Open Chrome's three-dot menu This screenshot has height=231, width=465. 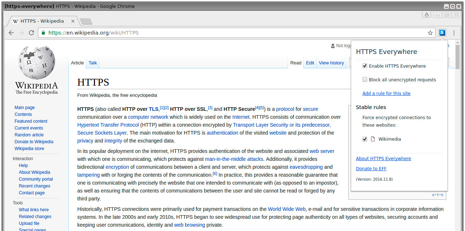point(454,33)
